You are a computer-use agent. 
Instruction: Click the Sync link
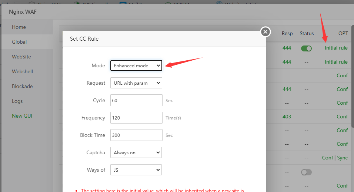(x=343, y=158)
